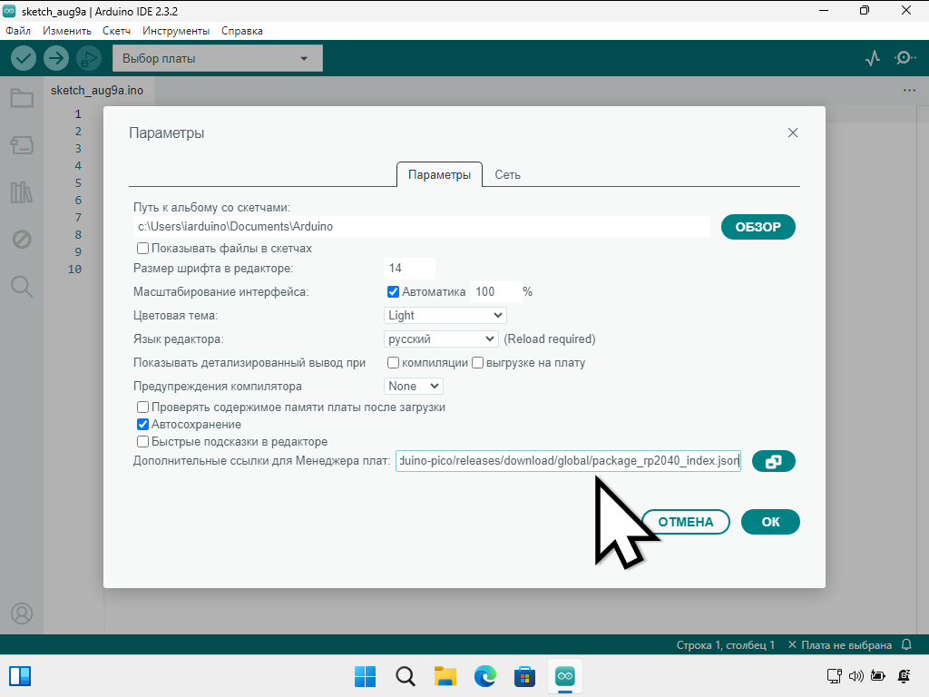
Task: Open the Library Manager sidebar icon
Action: (22, 192)
